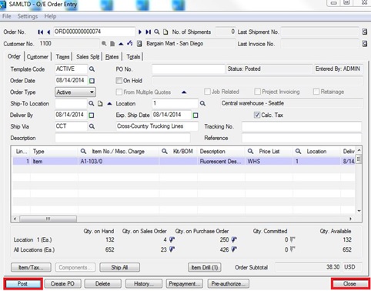Click the Ship All button
371x291 pixels.
tap(119, 267)
